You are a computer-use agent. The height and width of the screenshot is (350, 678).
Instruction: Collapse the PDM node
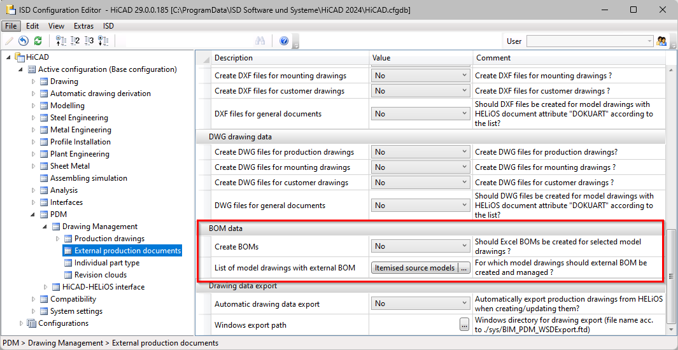[x=33, y=214]
